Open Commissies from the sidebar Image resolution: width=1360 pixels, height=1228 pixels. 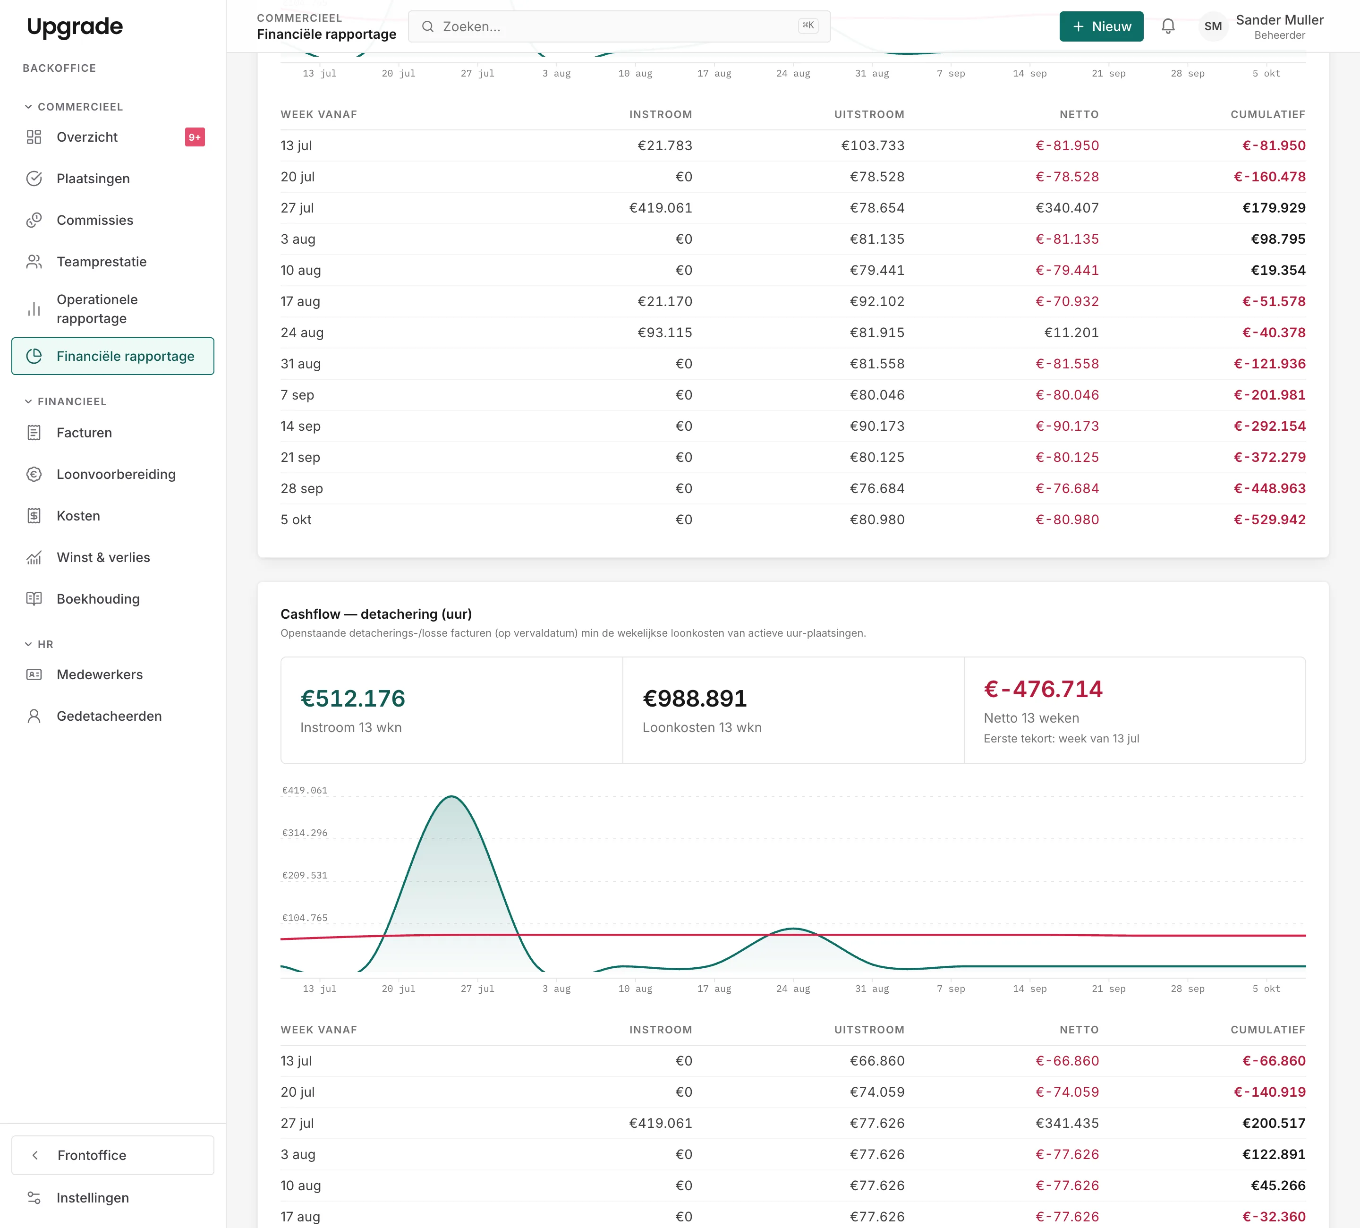coord(113,220)
